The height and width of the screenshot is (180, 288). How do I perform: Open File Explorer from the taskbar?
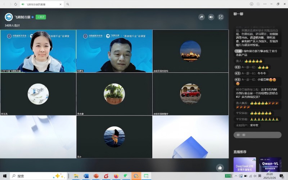point(76,176)
